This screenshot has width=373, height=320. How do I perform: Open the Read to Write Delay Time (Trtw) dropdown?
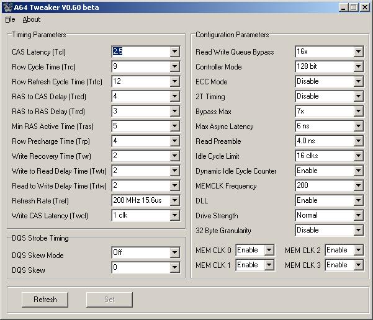click(174, 185)
